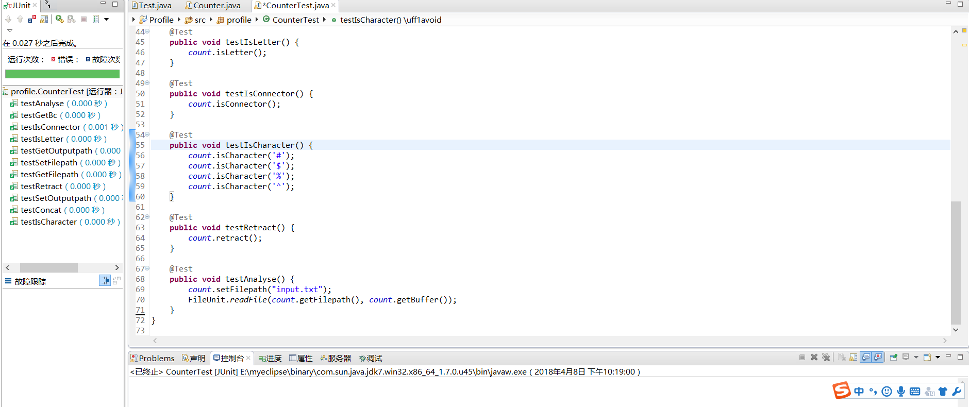Click the green JUnit progress bar
Viewport: 969px width, 407px height.
(62, 74)
